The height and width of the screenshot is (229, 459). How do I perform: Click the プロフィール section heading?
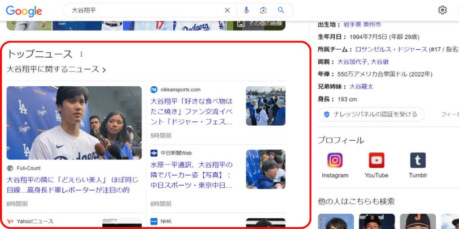pos(341,140)
